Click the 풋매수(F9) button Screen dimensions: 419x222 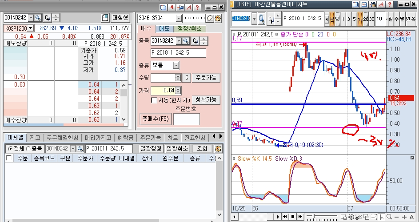coord(156,119)
